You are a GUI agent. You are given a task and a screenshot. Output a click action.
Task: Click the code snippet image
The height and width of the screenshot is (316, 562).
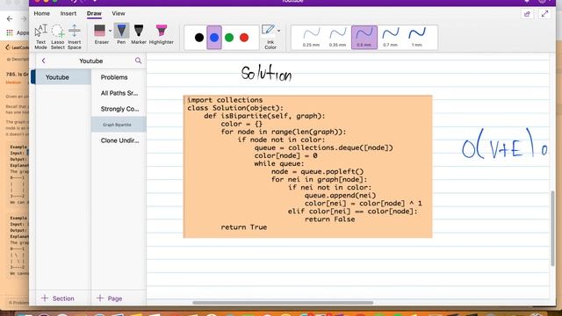307,166
